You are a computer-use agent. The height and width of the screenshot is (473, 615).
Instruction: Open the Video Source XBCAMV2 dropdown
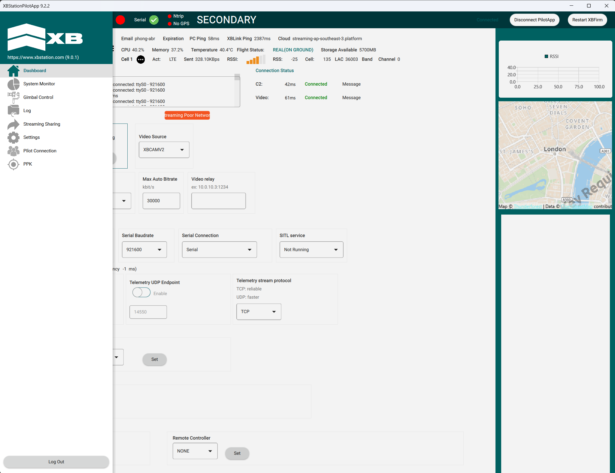pyautogui.click(x=164, y=150)
